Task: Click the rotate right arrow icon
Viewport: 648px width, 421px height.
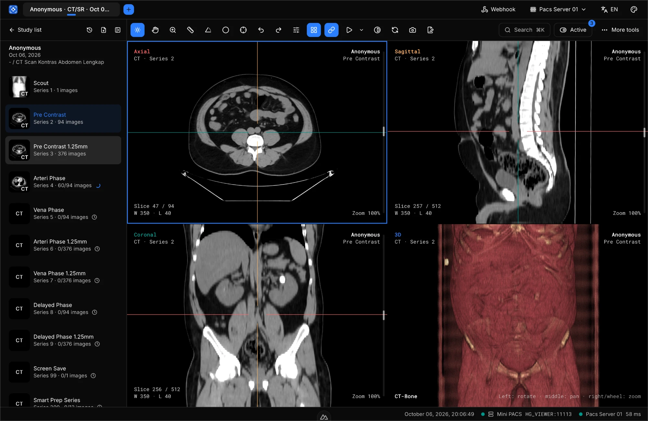Action: coord(279,30)
